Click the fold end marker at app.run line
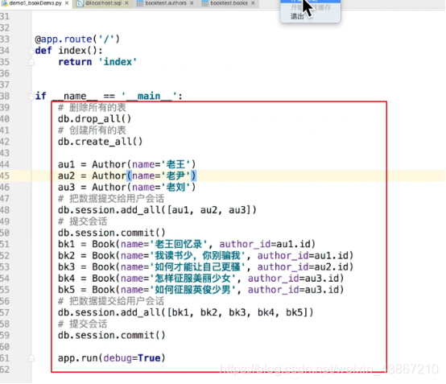Image resolution: width=446 pixels, height=384 pixels. 31,358
